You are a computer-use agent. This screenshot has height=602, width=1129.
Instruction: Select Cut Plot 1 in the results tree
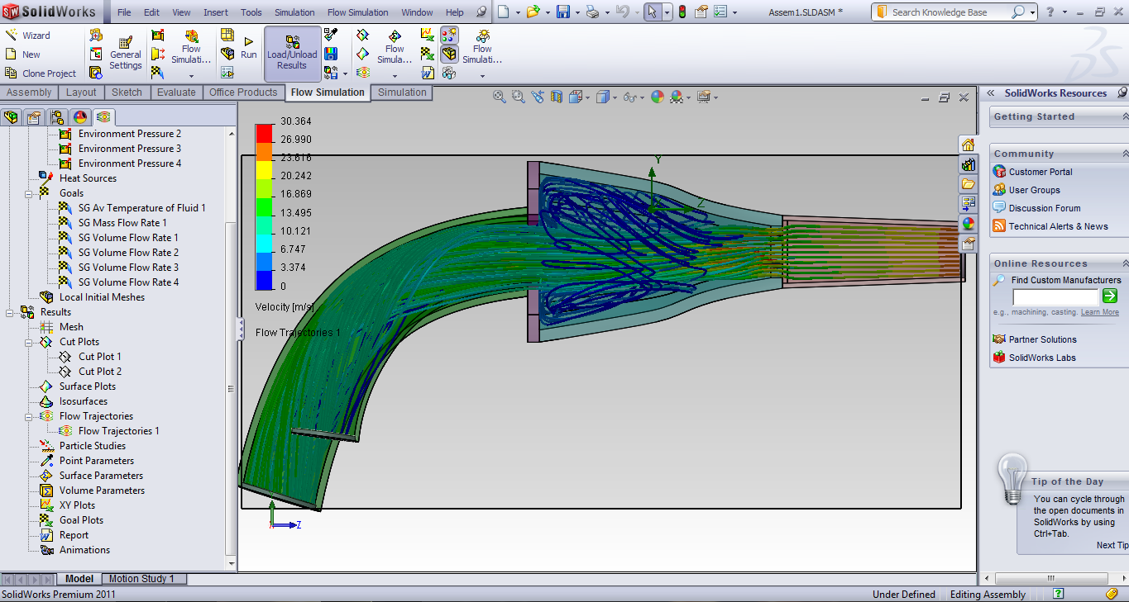[x=101, y=356]
